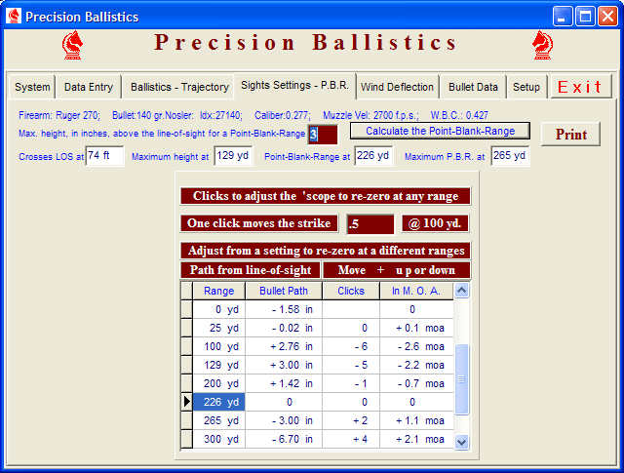Switch to the Data Entry tab
This screenshot has width=624, height=473.
[x=89, y=87]
